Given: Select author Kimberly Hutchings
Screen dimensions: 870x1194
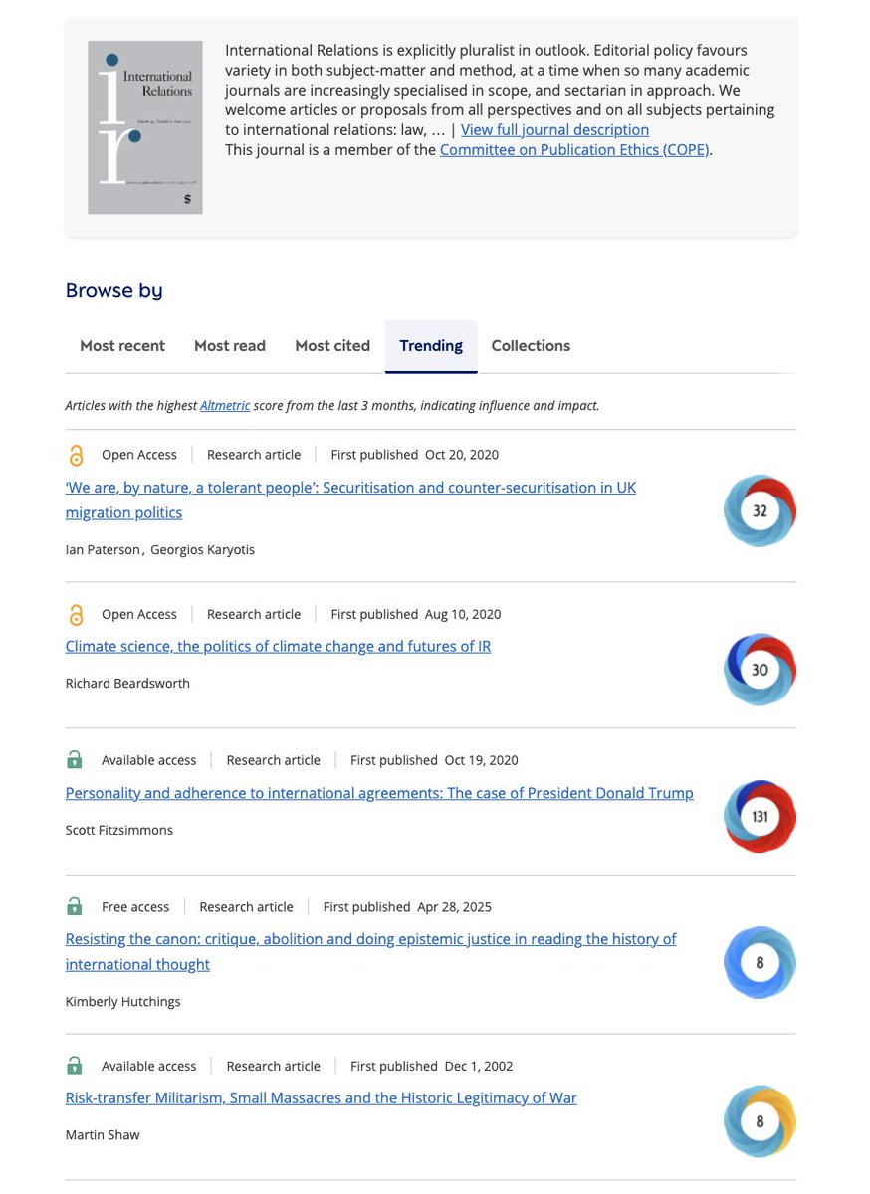Looking at the screenshot, I should coord(122,1001).
